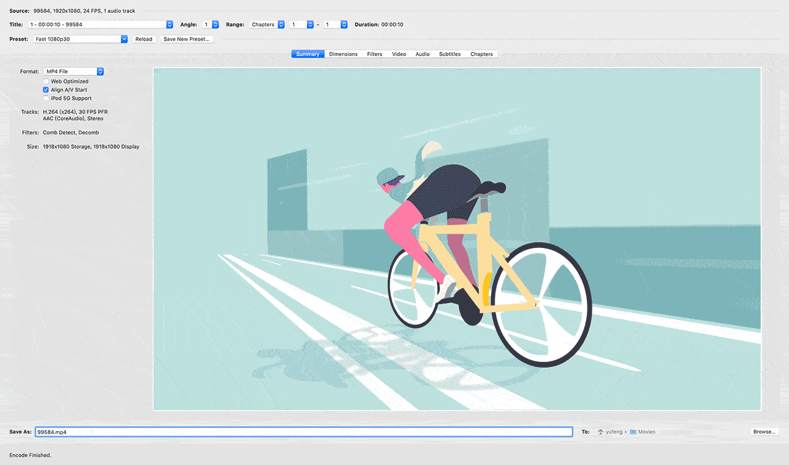Switch to the Dimensions tab

[x=343, y=54]
